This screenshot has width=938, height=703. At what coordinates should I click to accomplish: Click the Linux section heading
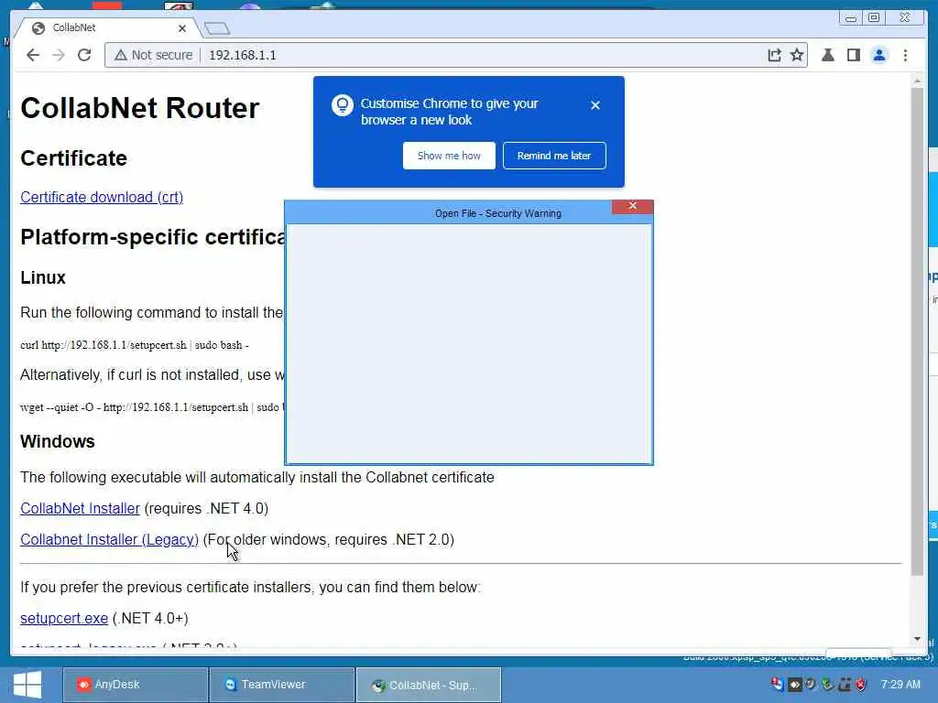43,277
